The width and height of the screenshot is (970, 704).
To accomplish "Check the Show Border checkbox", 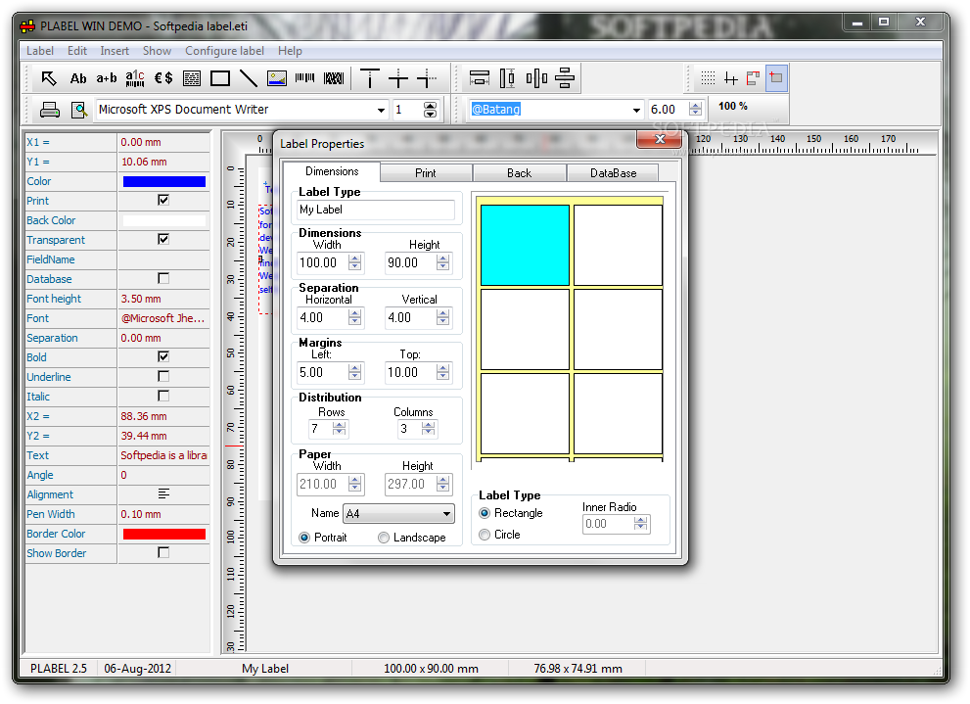I will (x=163, y=552).
